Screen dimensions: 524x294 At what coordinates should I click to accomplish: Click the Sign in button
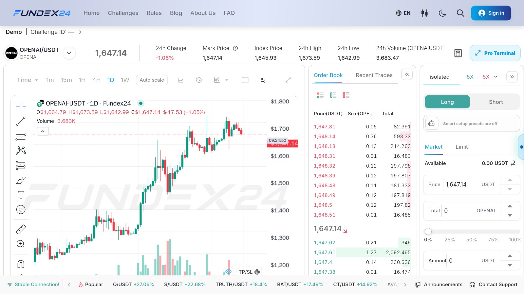(x=491, y=13)
